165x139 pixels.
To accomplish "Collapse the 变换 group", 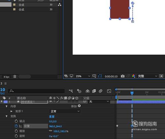I will coord(7,116).
